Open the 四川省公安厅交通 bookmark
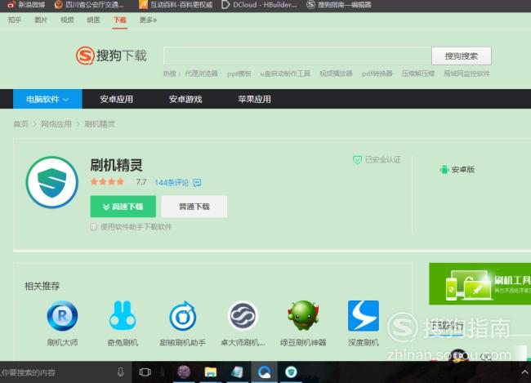This screenshot has width=531, height=383. point(89,5)
